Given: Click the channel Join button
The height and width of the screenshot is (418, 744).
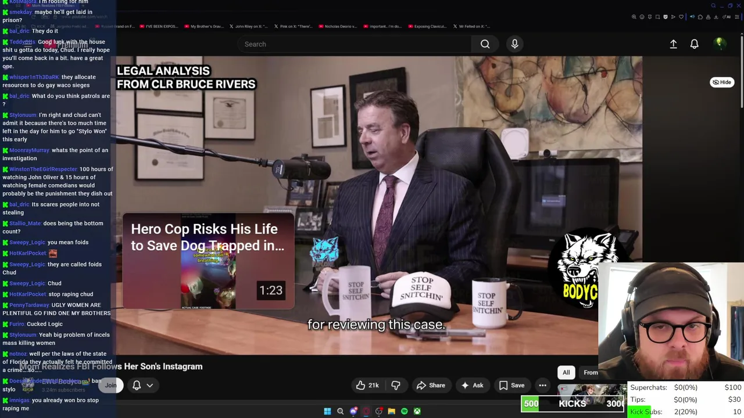Looking at the screenshot, I should [110, 385].
